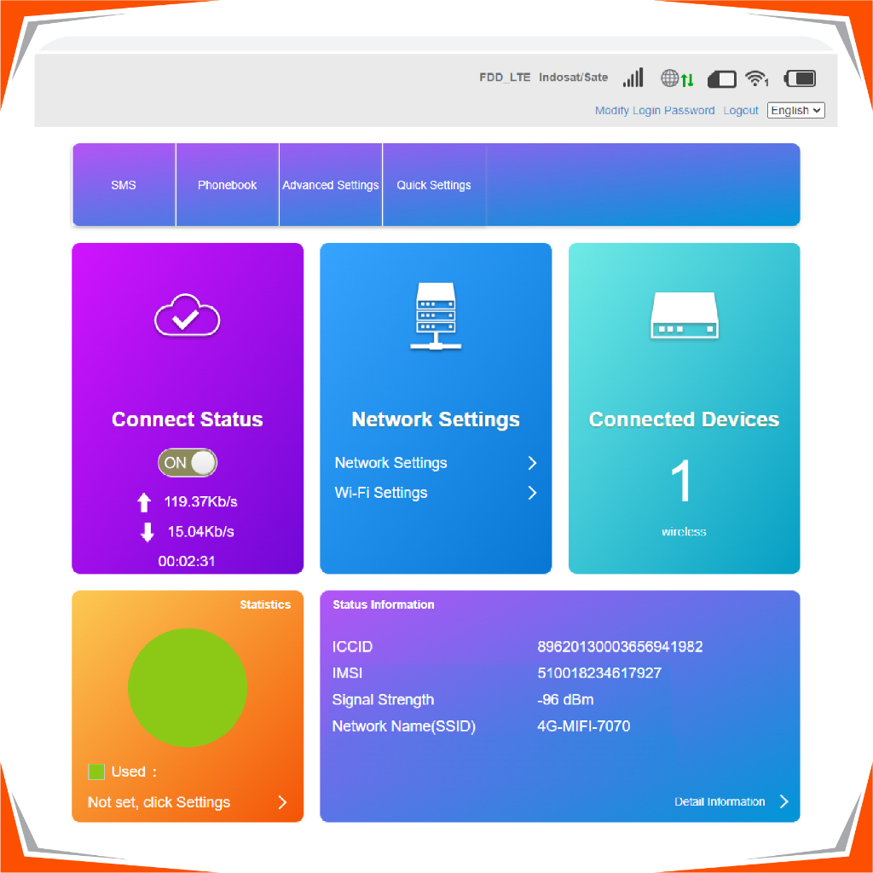
Task: Expand Network Settings chevron arrow
Action: [532, 463]
